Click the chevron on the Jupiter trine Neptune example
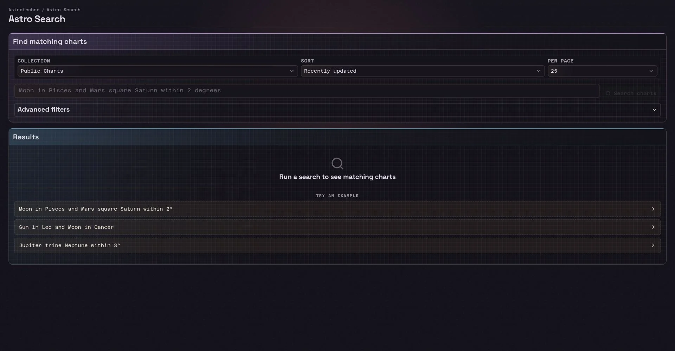The image size is (675, 351). pos(653,245)
